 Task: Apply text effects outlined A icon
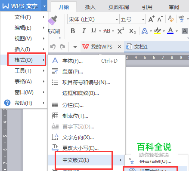pyautogui.click(x=145, y=31)
